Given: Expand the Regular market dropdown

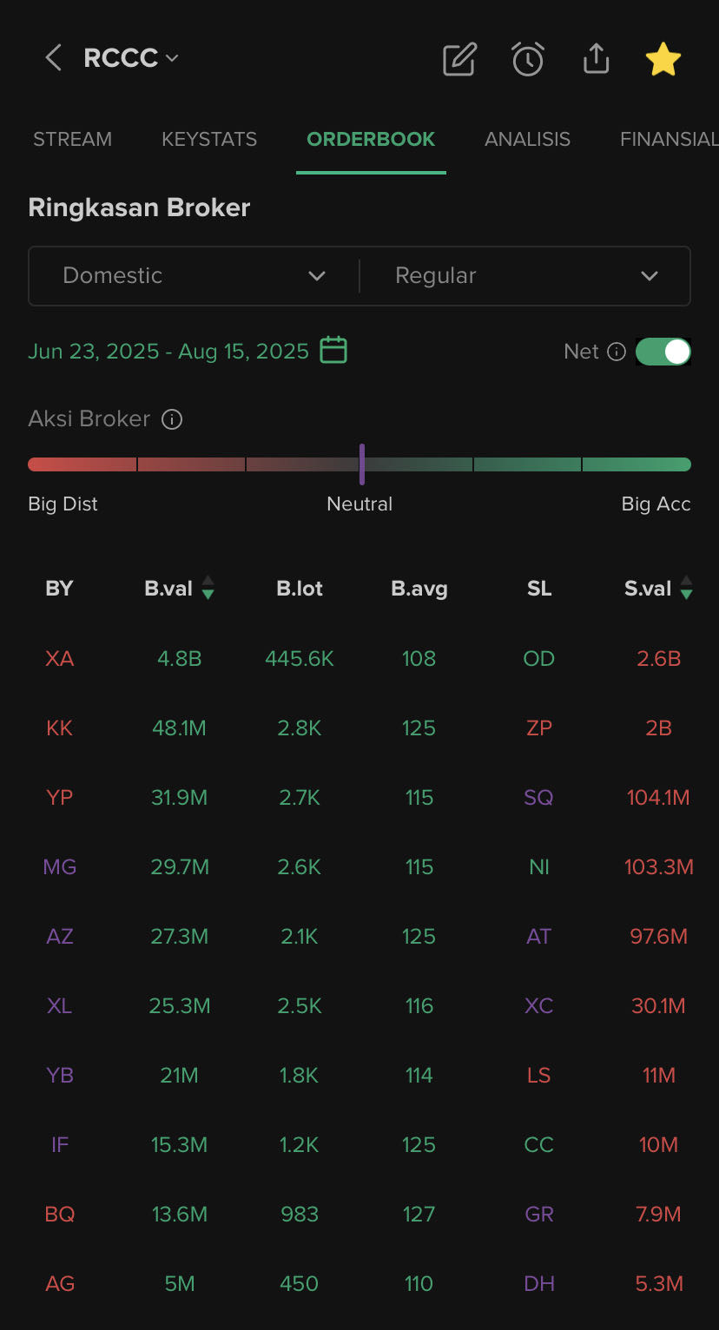Looking at the screenshot, I should click(525, 276).
